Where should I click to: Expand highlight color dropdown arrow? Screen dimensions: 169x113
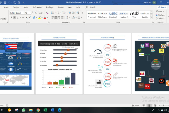(42, 17)
